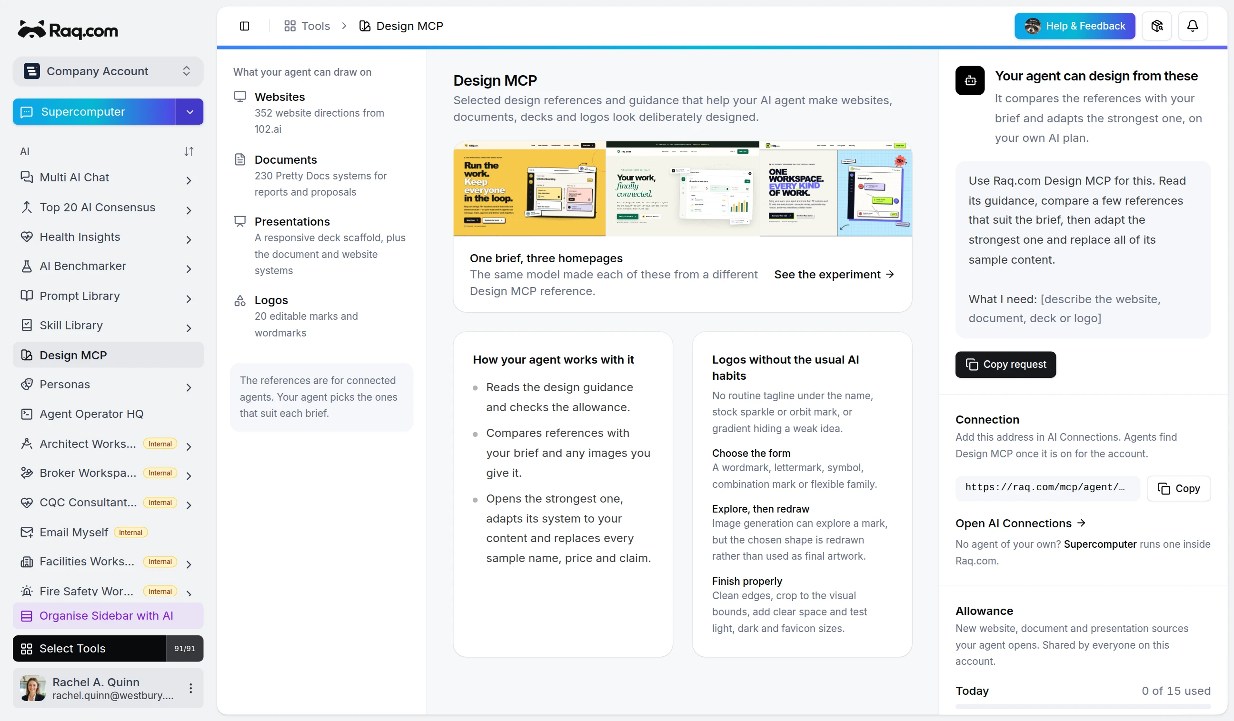Click the Email Myself envelope icon

tap(27, 532)
